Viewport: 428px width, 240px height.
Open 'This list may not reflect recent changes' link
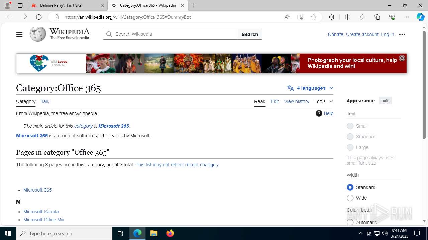pyautogui.click(x=177, y=165)
